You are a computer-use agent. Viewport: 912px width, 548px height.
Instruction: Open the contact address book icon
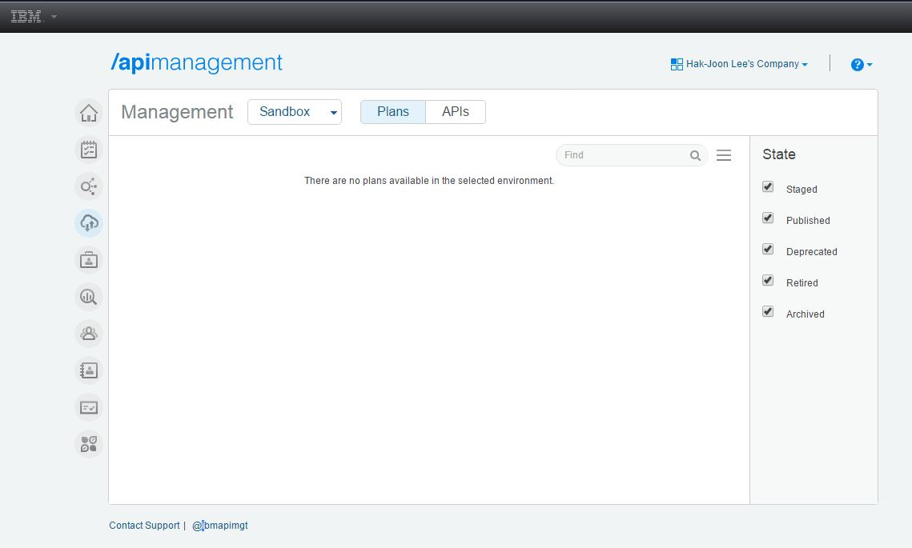(x=89, y=370)
